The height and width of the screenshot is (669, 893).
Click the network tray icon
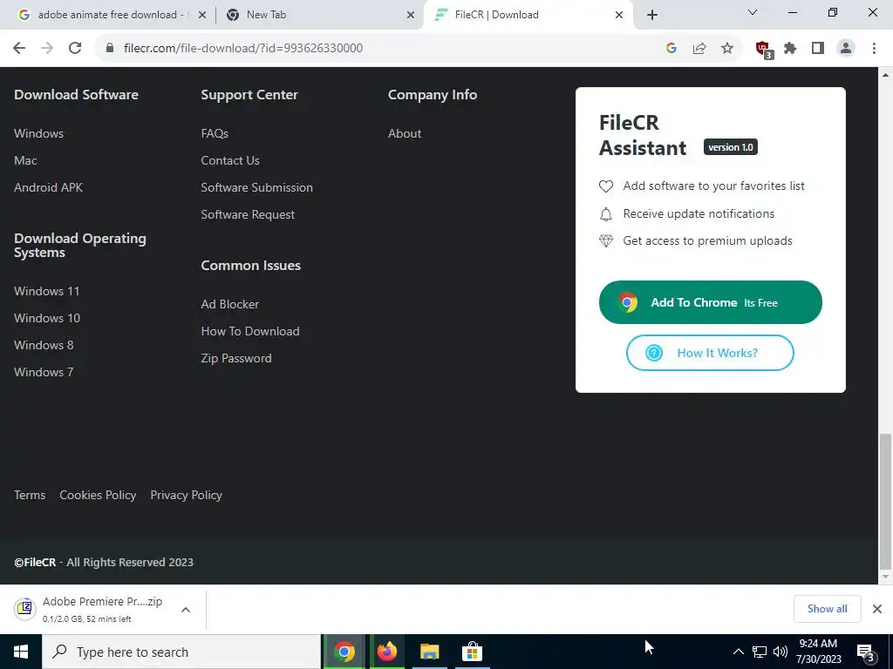pyautogui.click(x=760, y=652)
